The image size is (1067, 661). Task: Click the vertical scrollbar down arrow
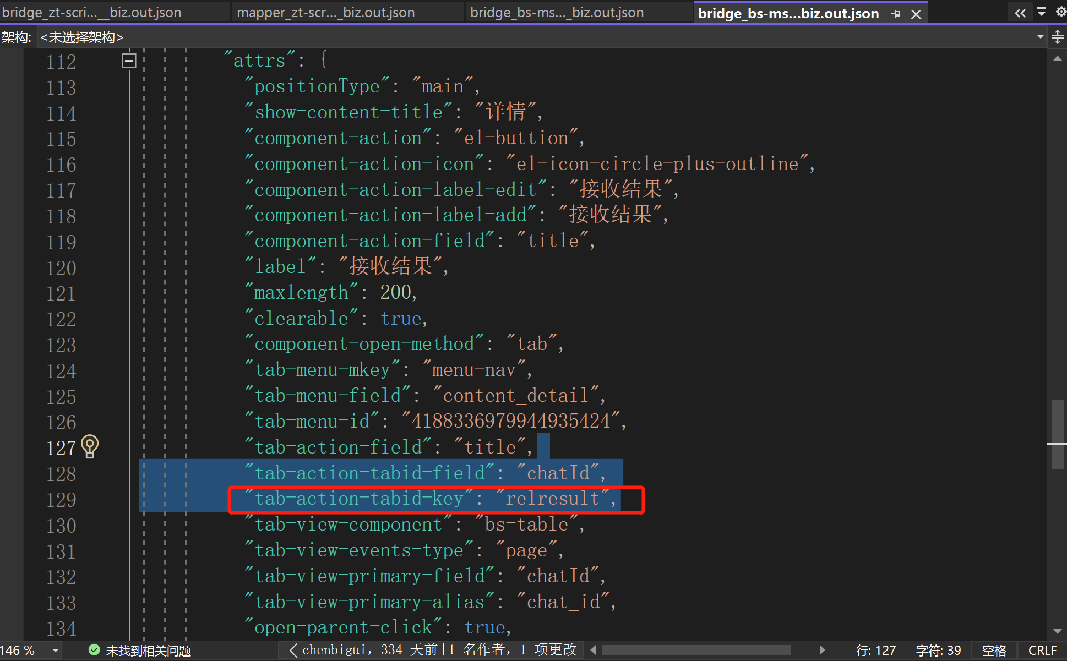(1057, 631)
